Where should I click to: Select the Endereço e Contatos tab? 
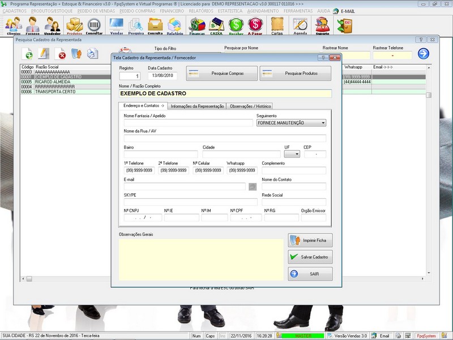pyautogui.click(x=143, y=106)
